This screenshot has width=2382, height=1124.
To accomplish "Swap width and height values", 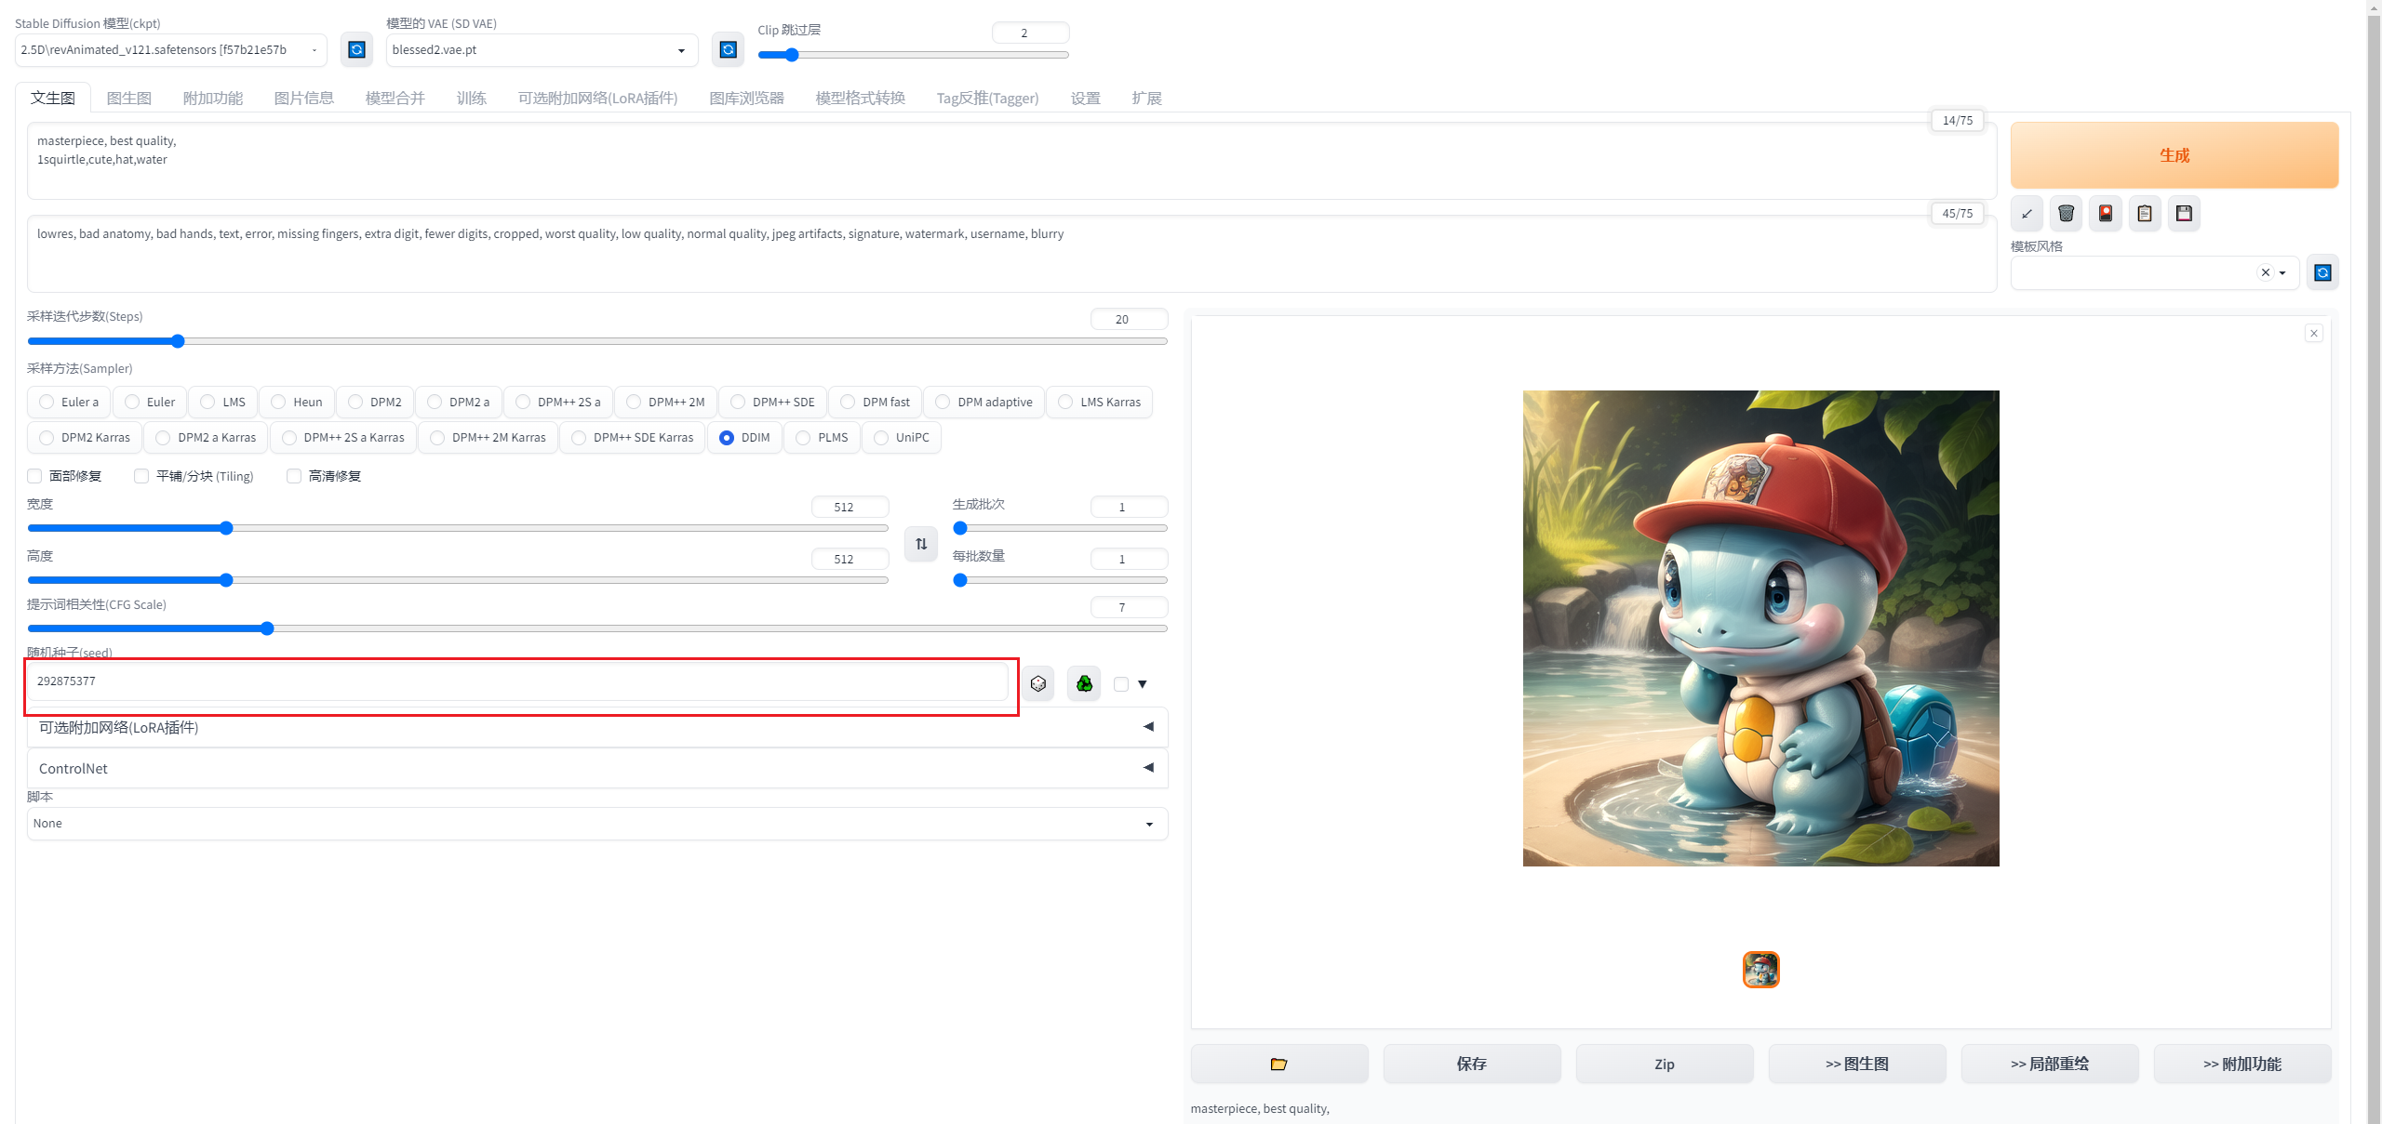I will point(921,544).
